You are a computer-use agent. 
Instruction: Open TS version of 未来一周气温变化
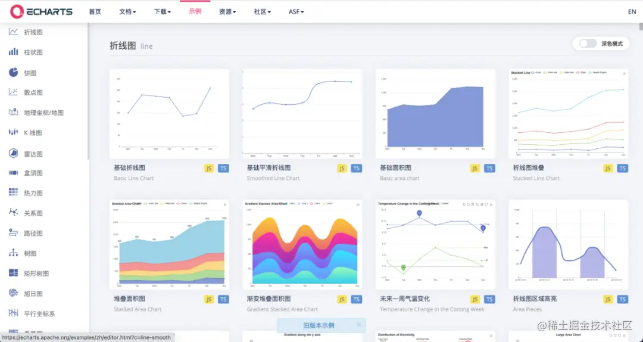pyautogui.click(x=489, y=299)
